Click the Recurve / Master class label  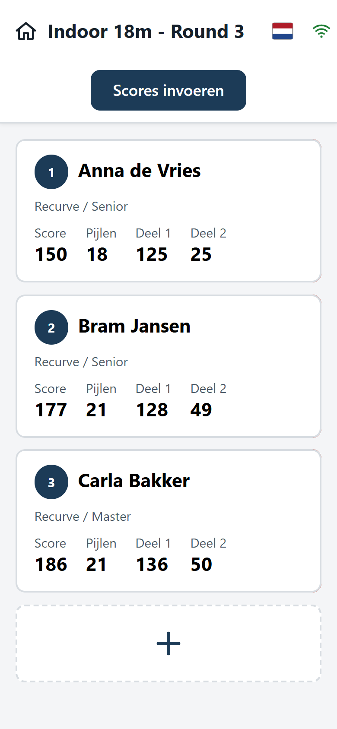83,517
